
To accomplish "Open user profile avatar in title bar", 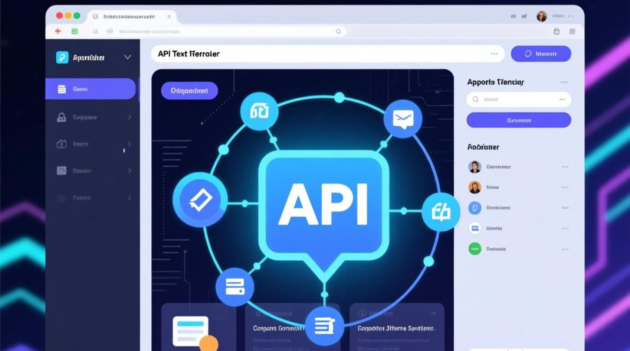I will point(542,16).
